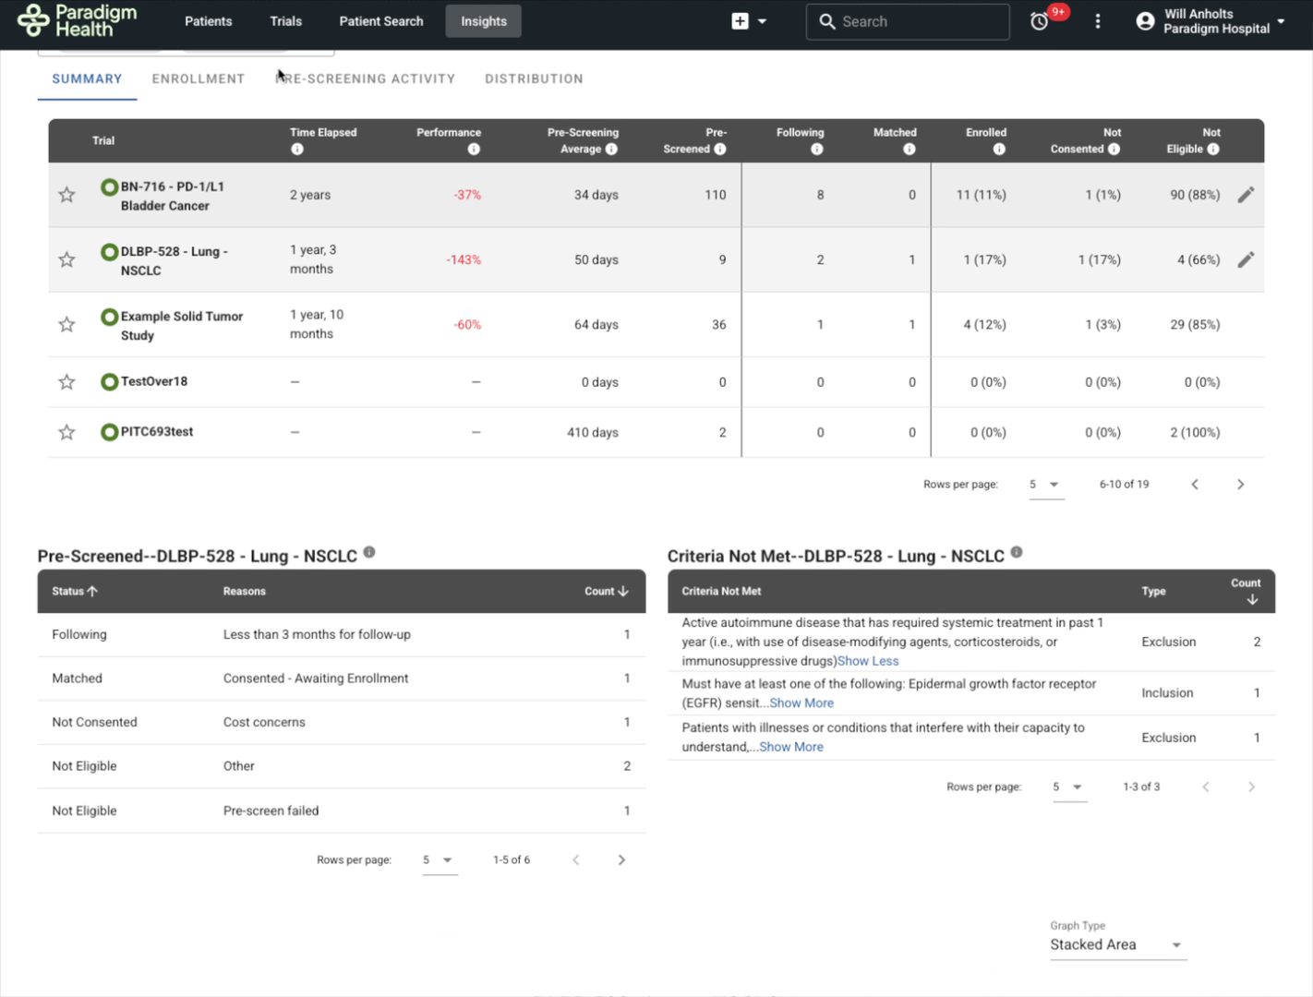Open Pre-Screened table rows-per-page dropdown
This screenshot has height=997, width=1313.
(x=439, y=859)
